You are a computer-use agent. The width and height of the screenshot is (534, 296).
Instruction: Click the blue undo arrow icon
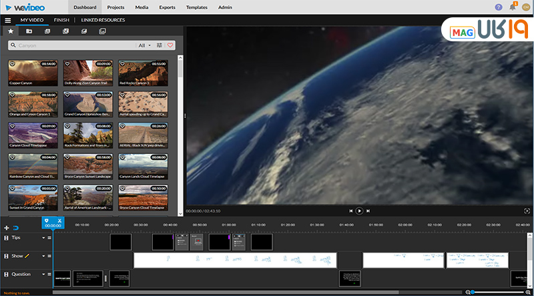15,227
